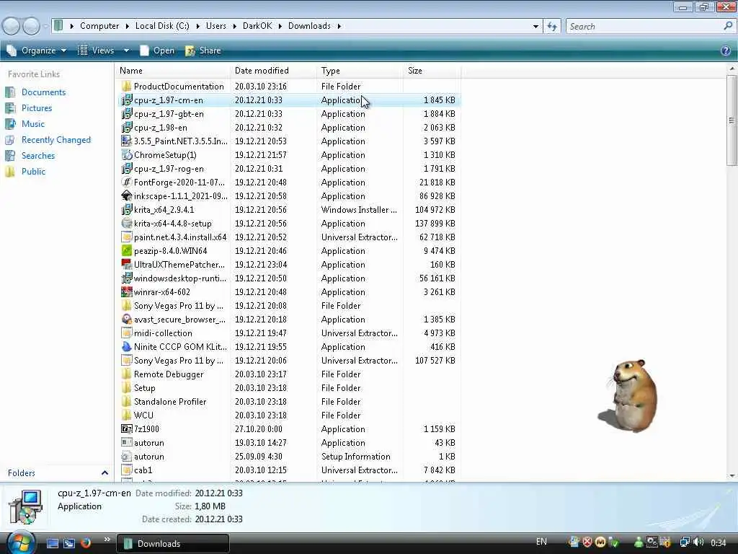Screen dimensions: 738x554
Task: Select the WCU folder
Action: 143,415
